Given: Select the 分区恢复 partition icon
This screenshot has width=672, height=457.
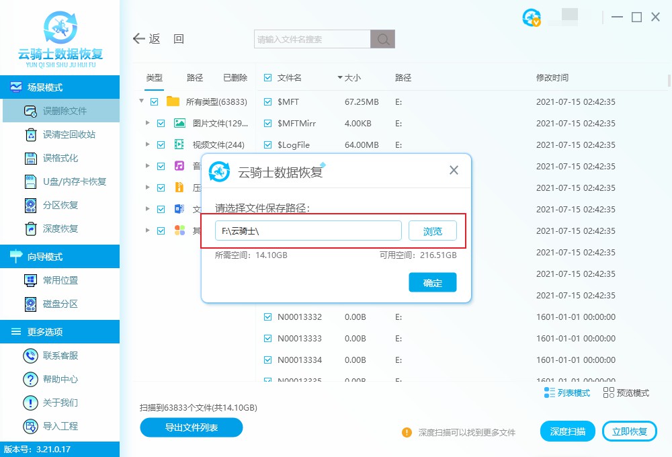Looking at the screenshot, I should 31,206.
